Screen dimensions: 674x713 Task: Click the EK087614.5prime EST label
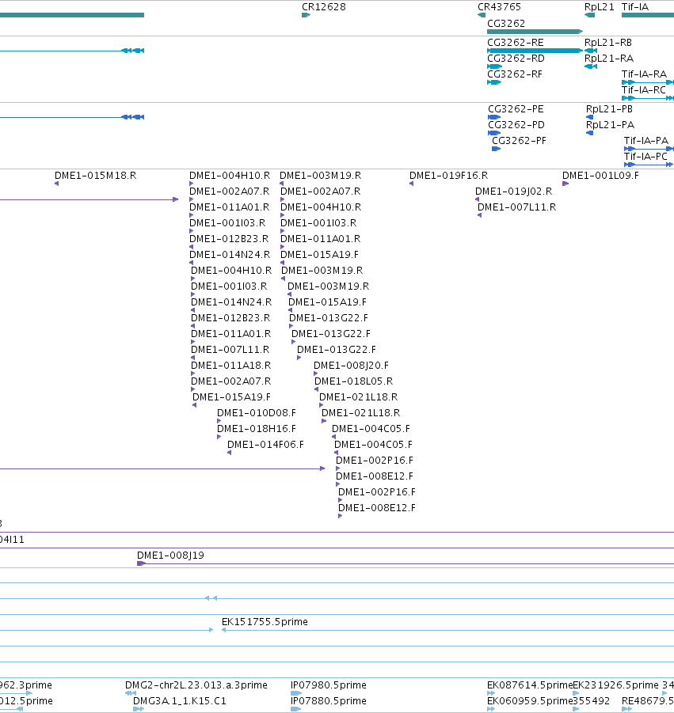(x=530, y=685)
